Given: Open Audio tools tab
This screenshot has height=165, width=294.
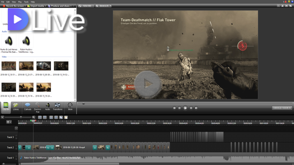Looking at the screenshot, I should (47, 107).
